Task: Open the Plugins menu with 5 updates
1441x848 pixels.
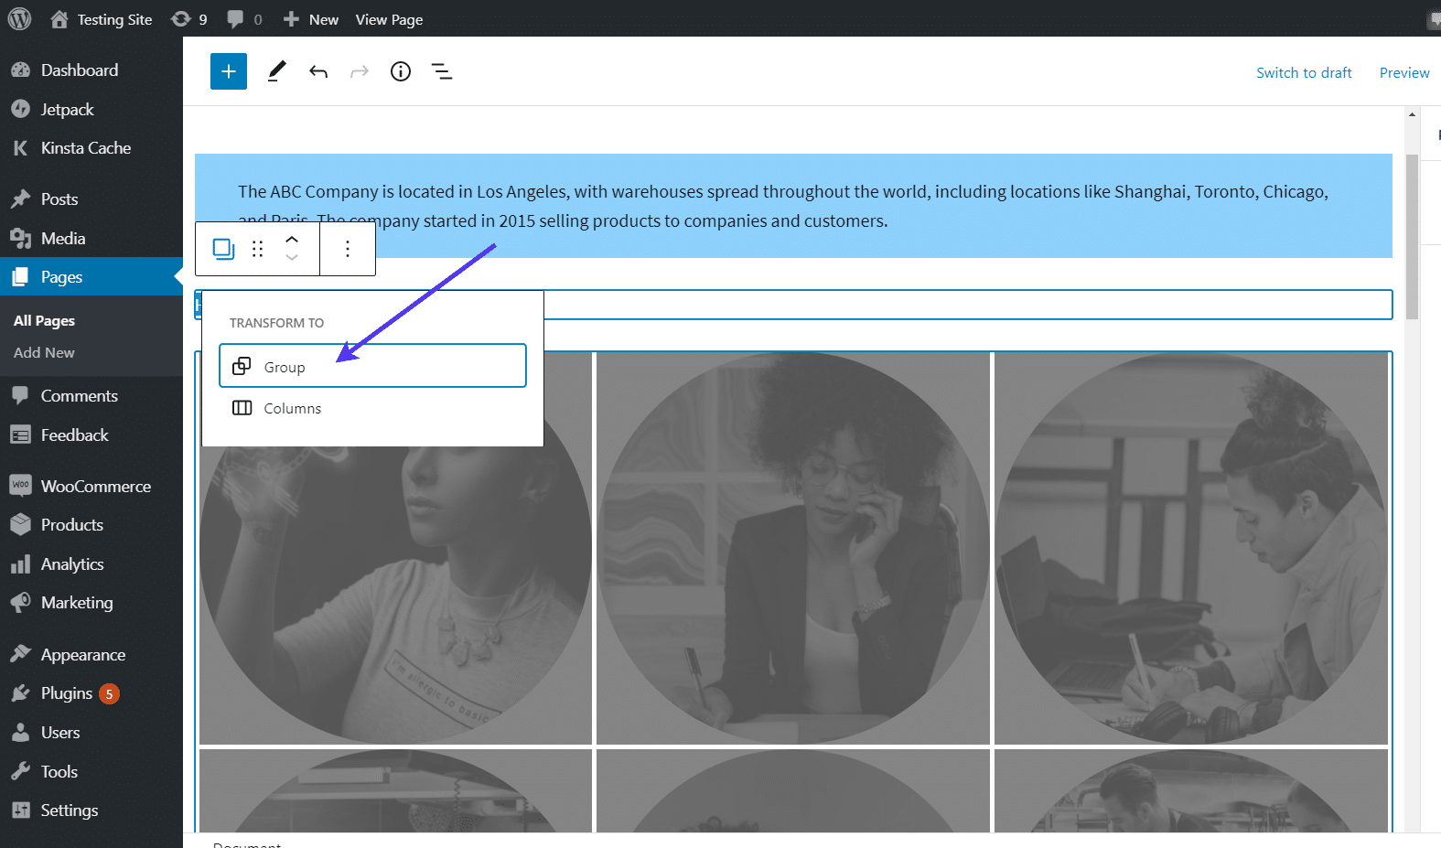Action: pos(67,693)
